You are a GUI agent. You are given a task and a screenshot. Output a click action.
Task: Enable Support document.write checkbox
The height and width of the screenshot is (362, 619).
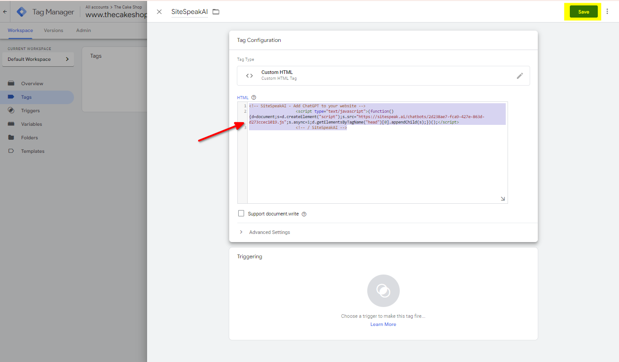click(241, 213)
